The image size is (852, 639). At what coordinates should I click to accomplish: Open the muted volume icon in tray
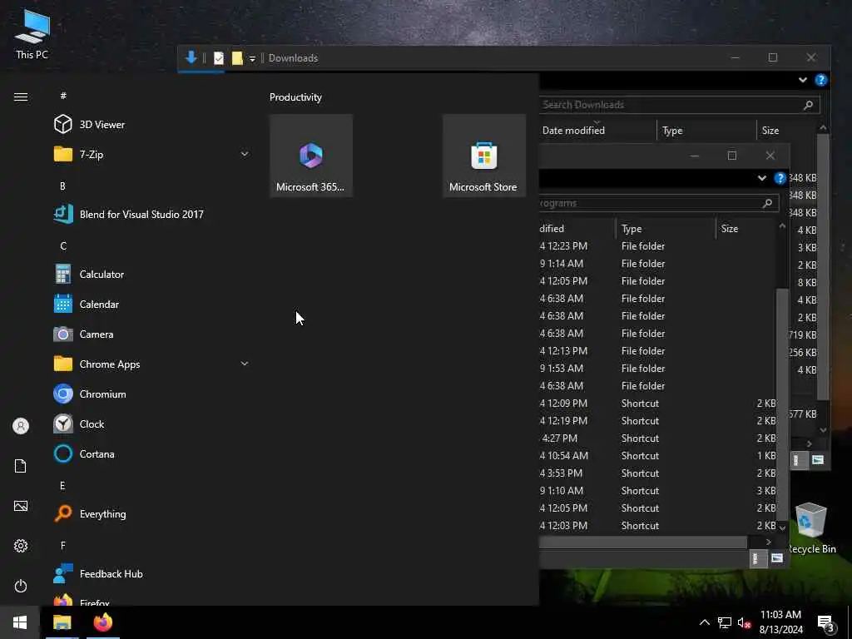tap(744, 622)
